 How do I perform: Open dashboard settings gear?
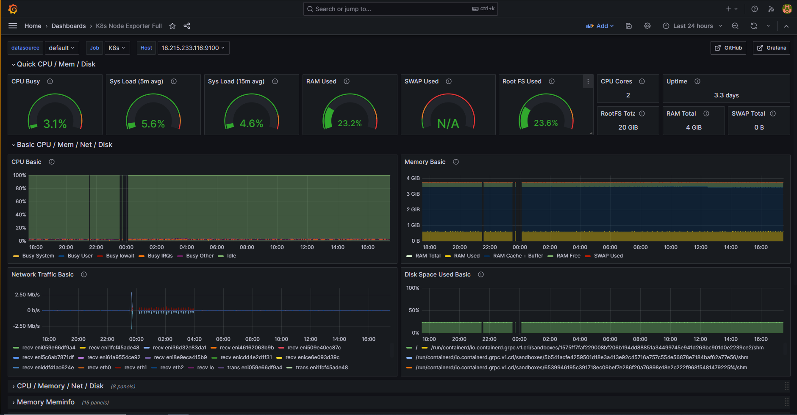tap(647, 26)
